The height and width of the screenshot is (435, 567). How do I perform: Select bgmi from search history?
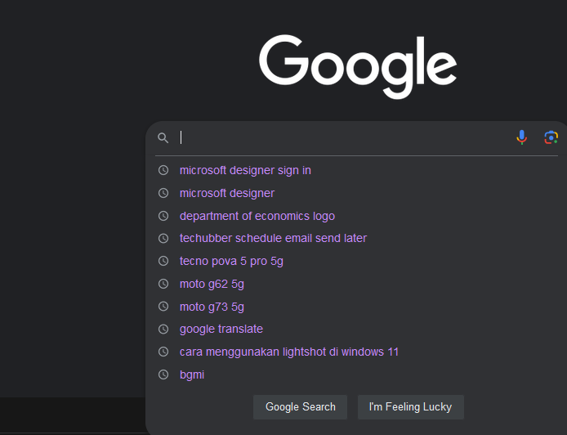point(192,374)
